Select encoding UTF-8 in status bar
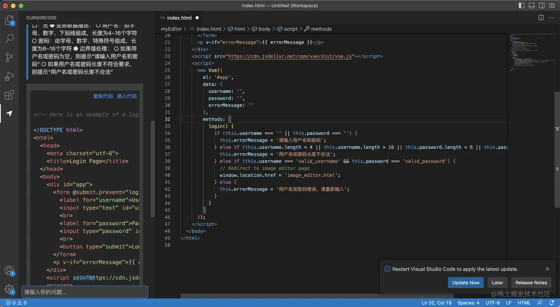Screen dimensions: 560x307 coord(493,303)
